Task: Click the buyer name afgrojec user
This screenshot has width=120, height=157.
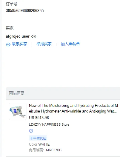Action: click(x=18, y=36)
